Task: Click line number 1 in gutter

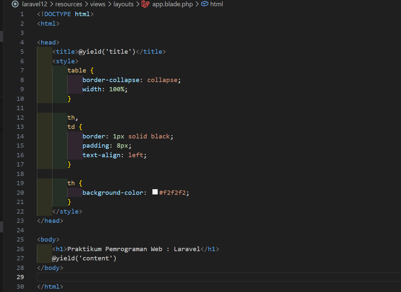Action: coord(22,14)
